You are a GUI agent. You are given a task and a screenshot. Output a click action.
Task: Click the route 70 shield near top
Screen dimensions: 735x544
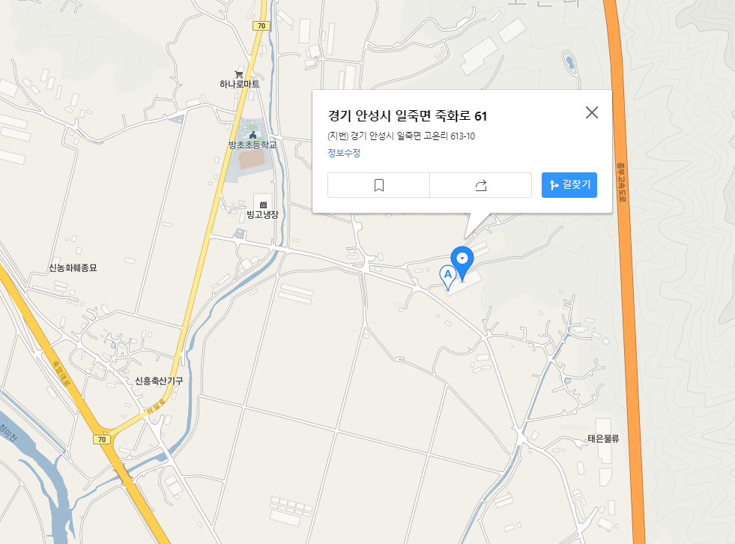pyautogui.click(x=261, y=25)
